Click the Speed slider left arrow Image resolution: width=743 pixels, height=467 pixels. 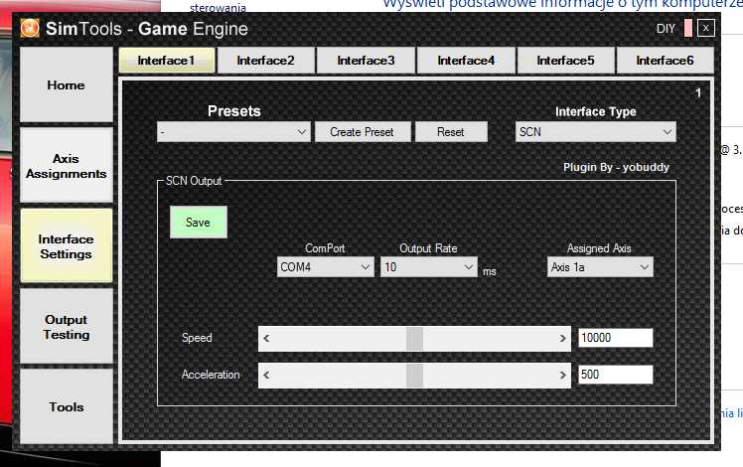click(x=266, y=338)
